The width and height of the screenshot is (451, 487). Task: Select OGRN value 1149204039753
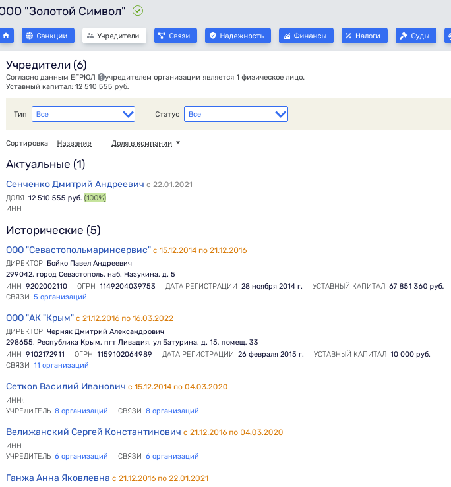pyautogui.click(x=127, y=286)
